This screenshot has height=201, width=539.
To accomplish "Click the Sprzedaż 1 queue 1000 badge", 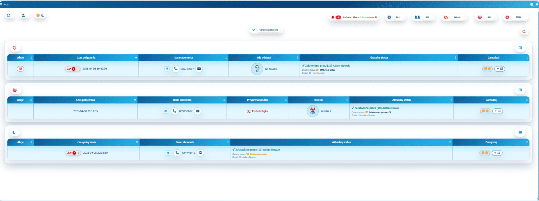I will [313, 111].
